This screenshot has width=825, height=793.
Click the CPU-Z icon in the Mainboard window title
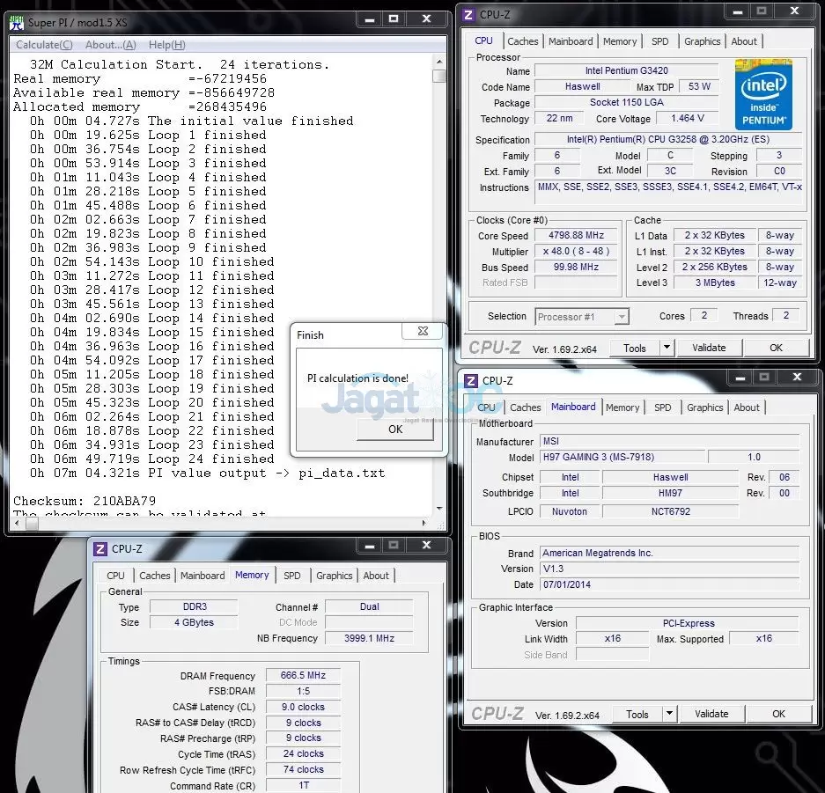point(470,381)
